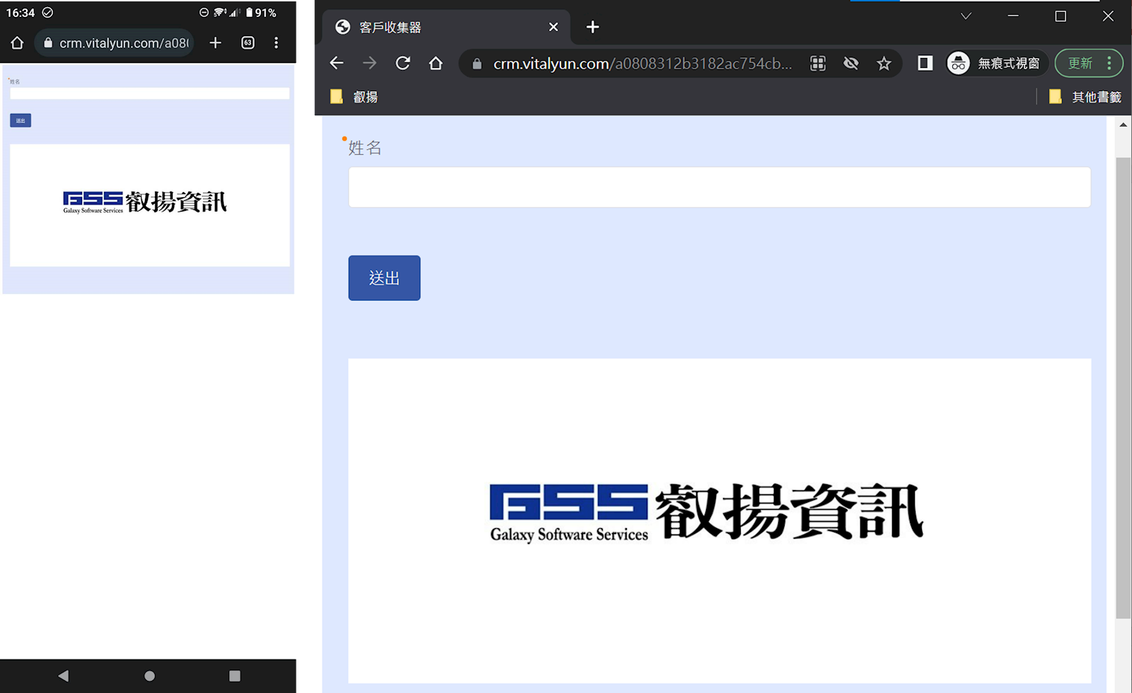Click the back arrow in desktop Chrome
1132x693 pixels.
point(337,63)
